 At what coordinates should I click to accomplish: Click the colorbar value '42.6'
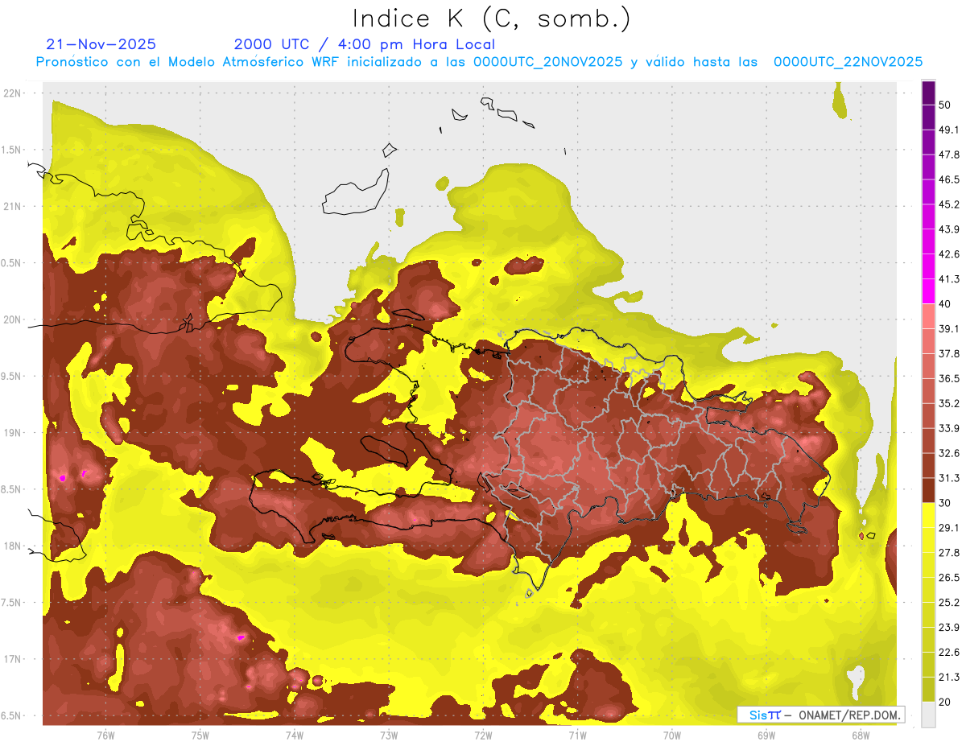tap(949, 254)
